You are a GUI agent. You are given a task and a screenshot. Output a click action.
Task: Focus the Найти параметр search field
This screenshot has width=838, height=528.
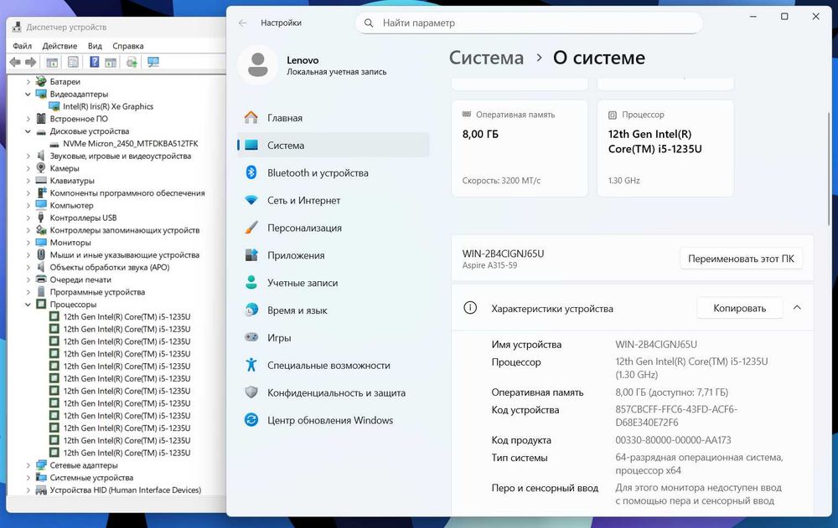(x=529, y=23)
